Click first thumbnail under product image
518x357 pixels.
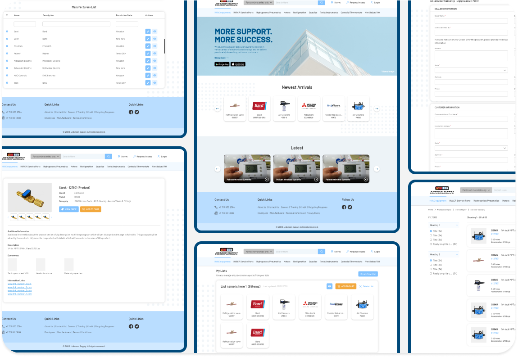pyautogui.click(x=14, y=217)
